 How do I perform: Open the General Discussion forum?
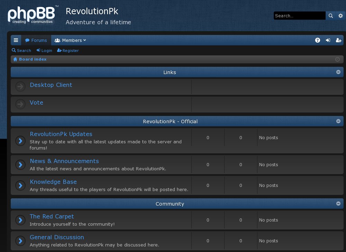point(57,237)
